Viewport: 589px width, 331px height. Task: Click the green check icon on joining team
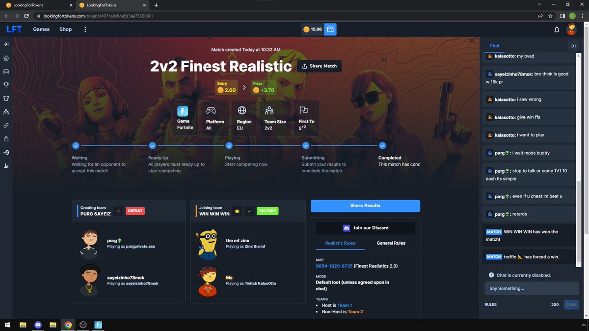[250, 211]
